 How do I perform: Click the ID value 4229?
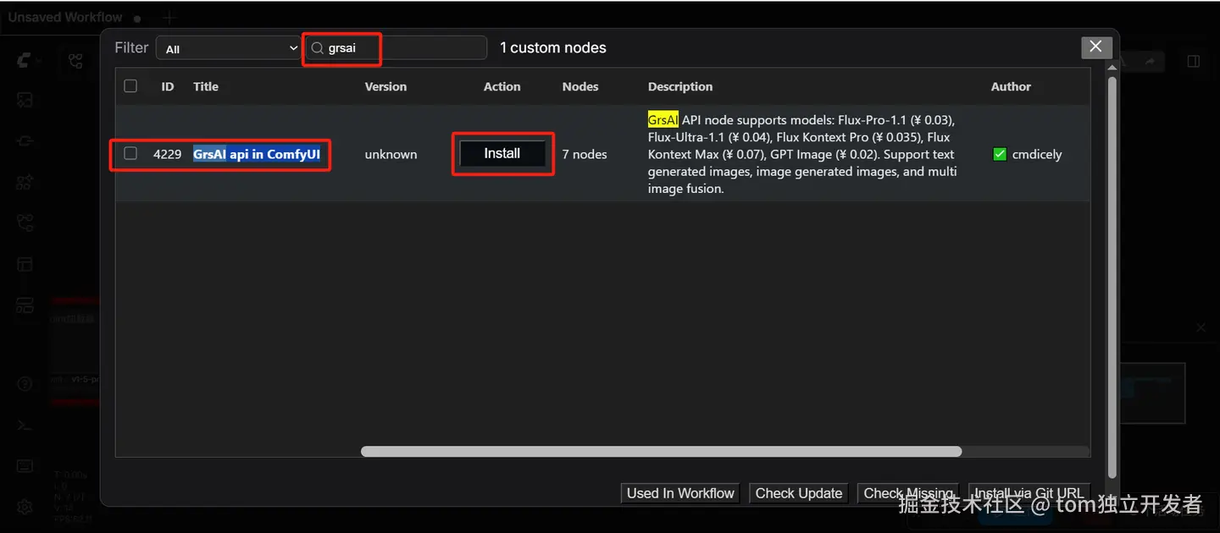[168, 154]
